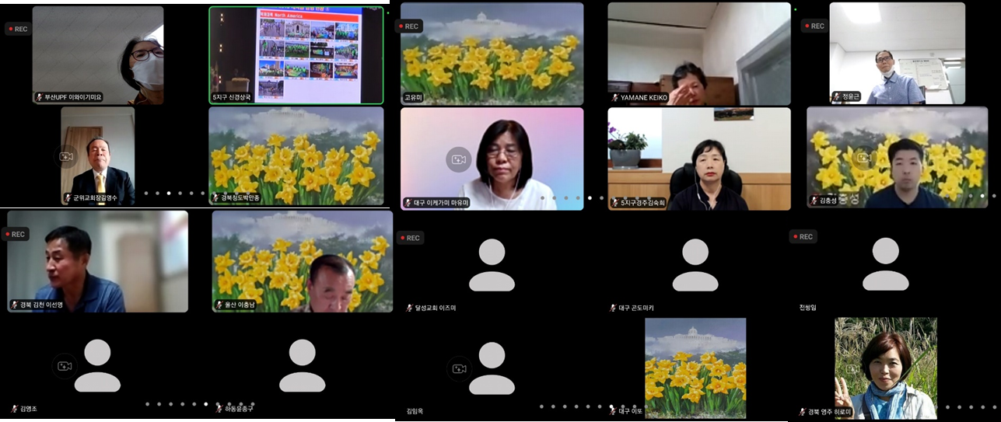
Task: Click muted mic icon beside 대구 이도
Action: pos(614,411)
